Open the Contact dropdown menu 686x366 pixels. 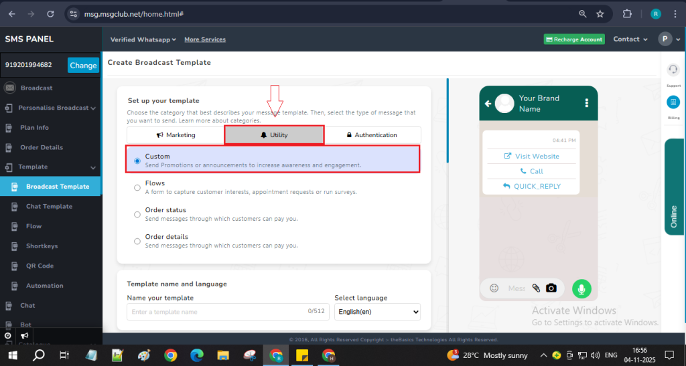630,39
